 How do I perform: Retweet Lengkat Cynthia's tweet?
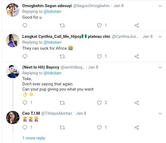click(62, 56)
